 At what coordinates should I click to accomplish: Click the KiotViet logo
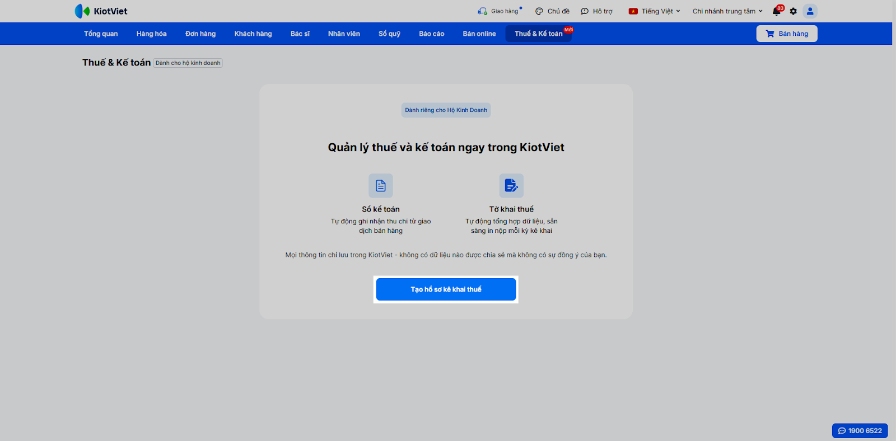[x=101, y=11]
